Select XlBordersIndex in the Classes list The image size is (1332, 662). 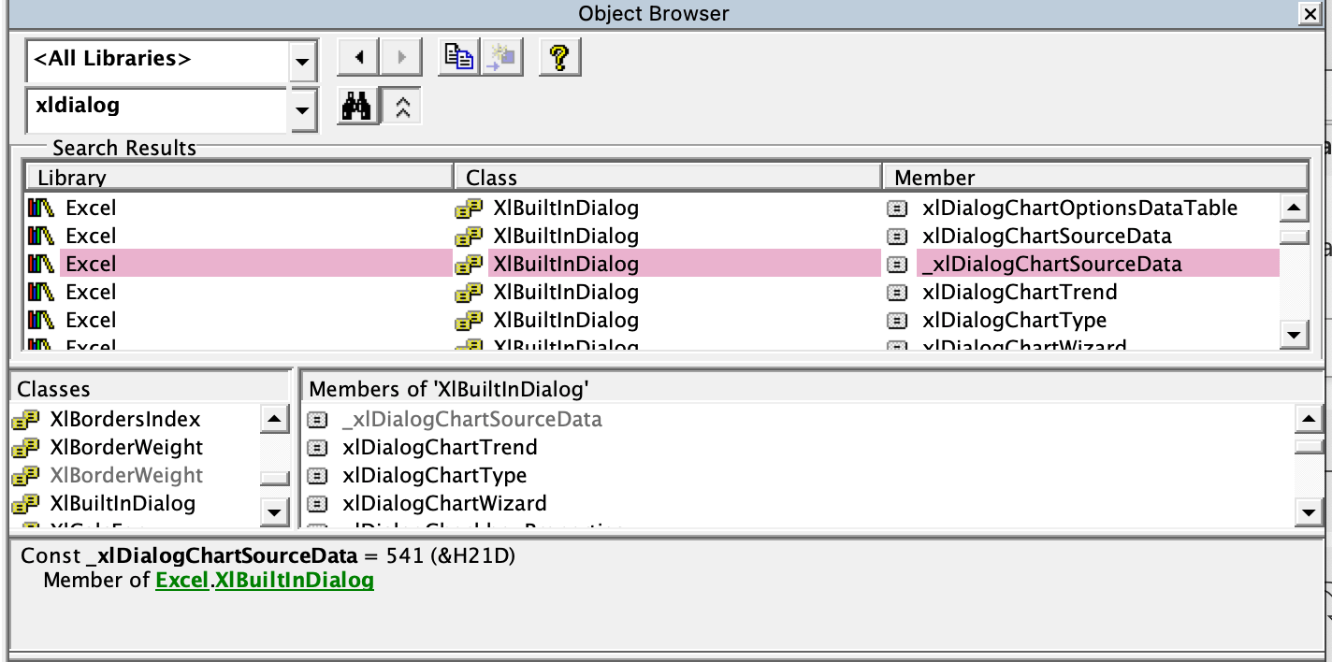pyautogui.click(x=124, y=419)
